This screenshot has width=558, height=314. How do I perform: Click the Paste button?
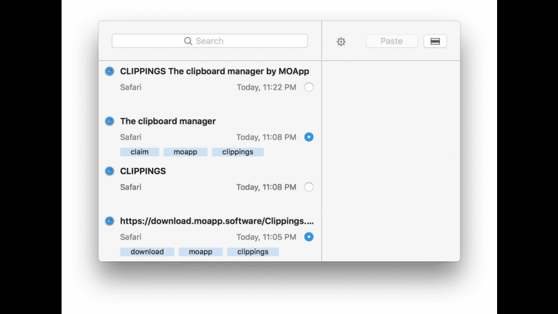391,41
